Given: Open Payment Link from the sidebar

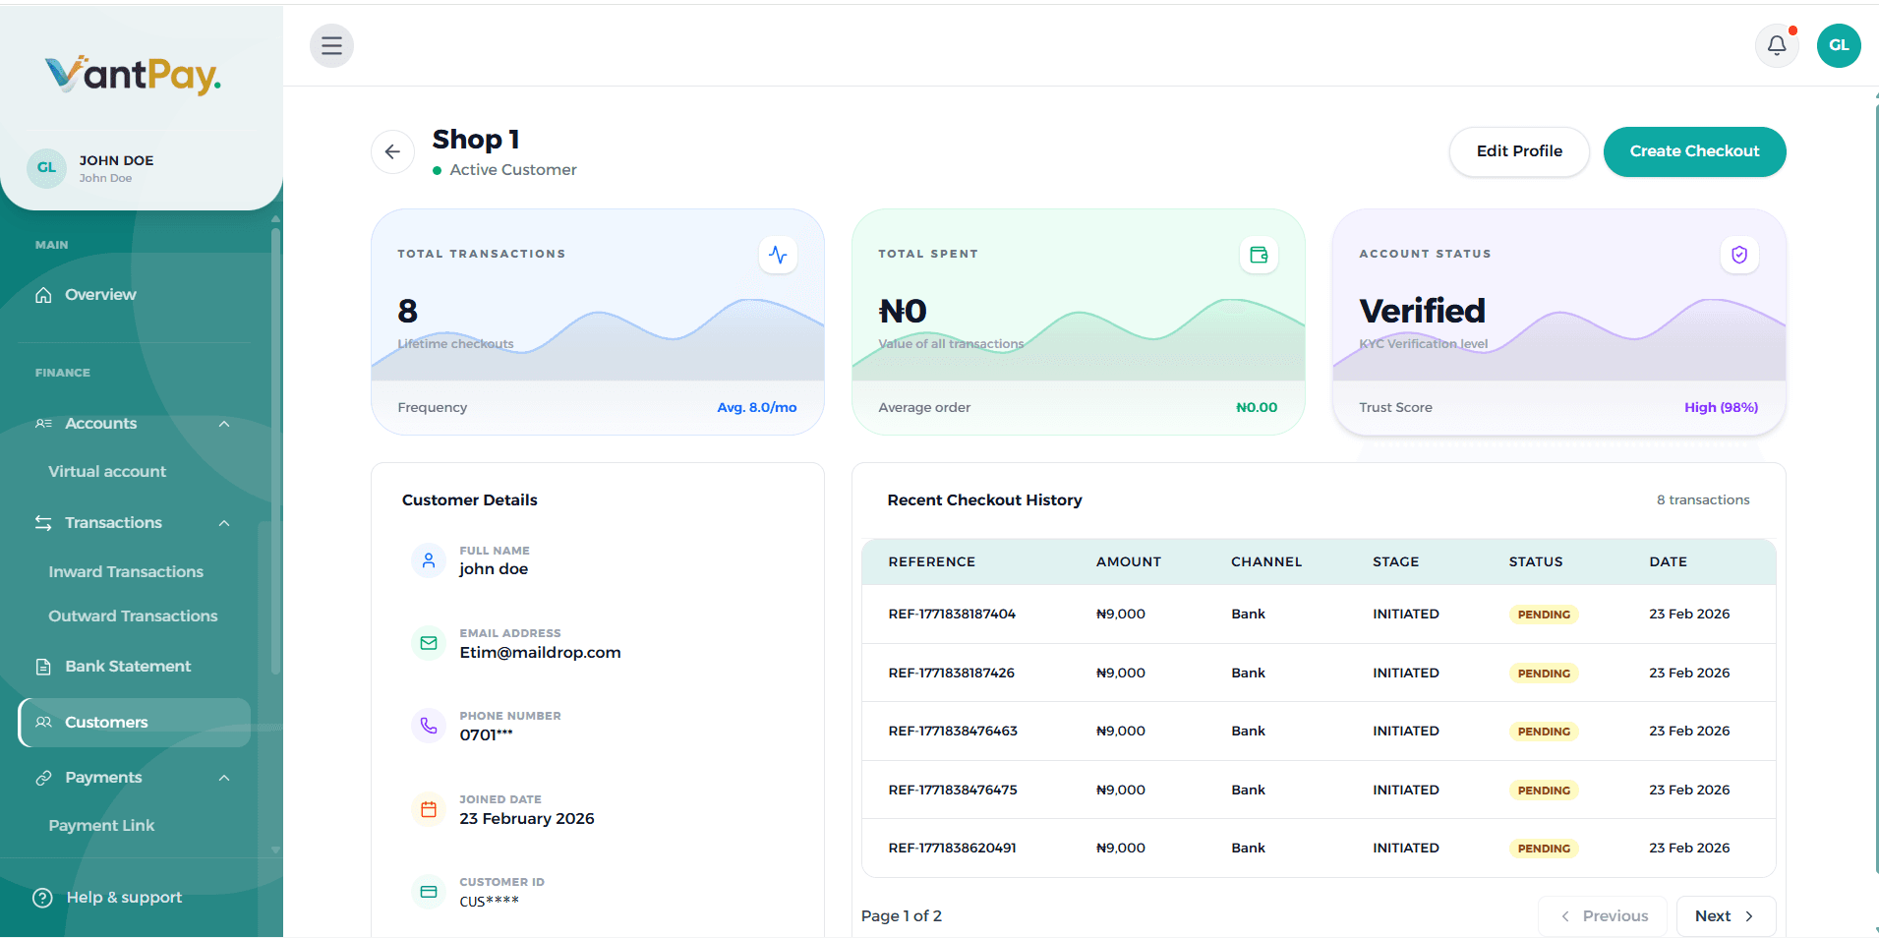Looking at the screenshot, I should (x=101, y=825).
